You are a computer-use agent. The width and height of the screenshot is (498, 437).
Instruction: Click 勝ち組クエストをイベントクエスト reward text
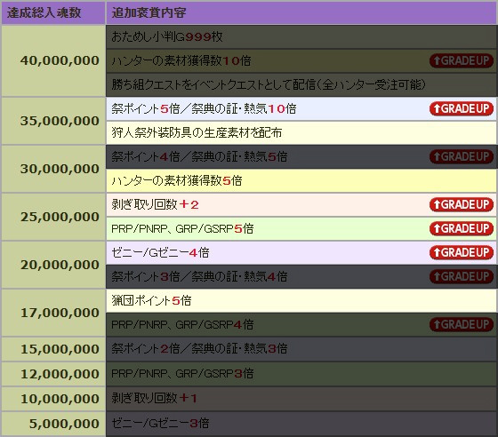coord(269,84)
